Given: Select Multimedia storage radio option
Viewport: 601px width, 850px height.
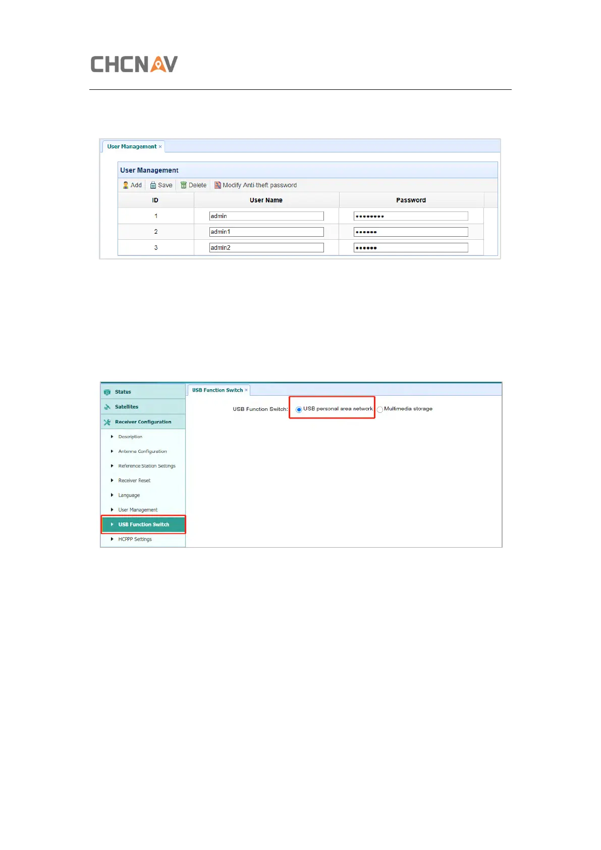Looking at the screenshot, I should pyautogui.click(x=380, y=409).
